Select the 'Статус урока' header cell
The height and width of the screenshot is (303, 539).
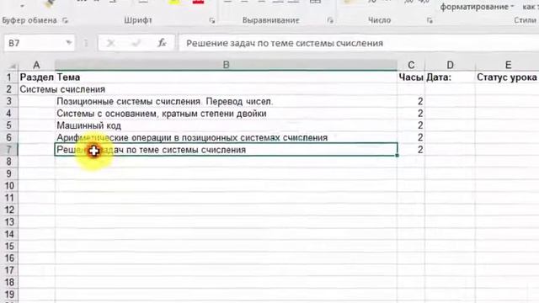[507, 77]
